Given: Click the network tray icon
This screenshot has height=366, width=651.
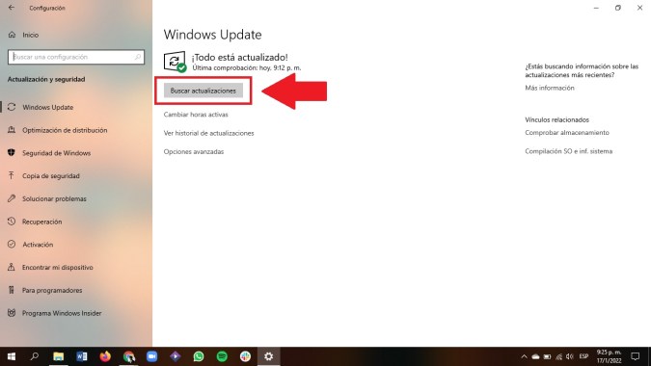Looking at the screenshot, I should coord(558,356).
